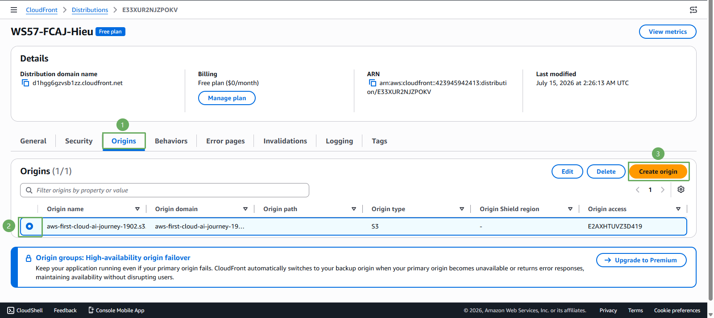Click the View metrics button
The height and width of the screenshot is (318, 714).
pos(668,32)
